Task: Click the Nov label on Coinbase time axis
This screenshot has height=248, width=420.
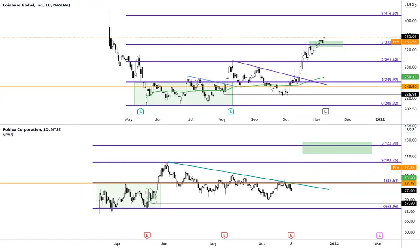Action: pos(317,119)
